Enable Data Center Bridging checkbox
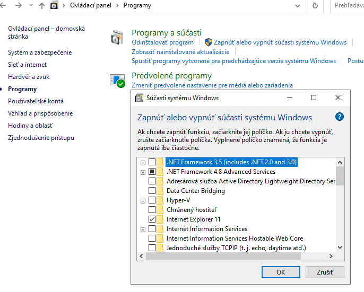The width and height of the screenshot is (364, 292). pyautogui.click(x=152, y=190)
